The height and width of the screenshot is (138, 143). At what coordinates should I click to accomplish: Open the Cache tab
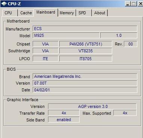coord(26,13)
